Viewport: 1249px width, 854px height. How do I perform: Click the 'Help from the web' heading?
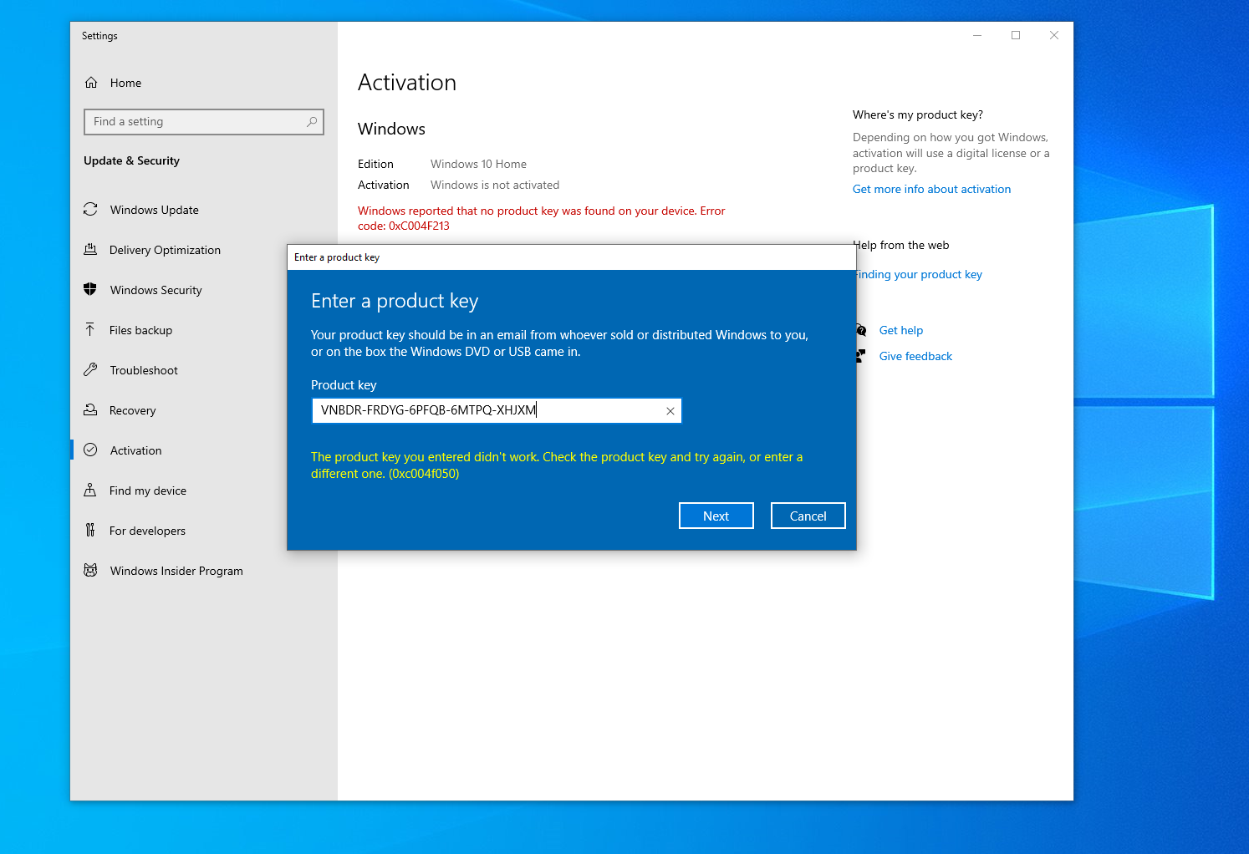pos(903,246)
